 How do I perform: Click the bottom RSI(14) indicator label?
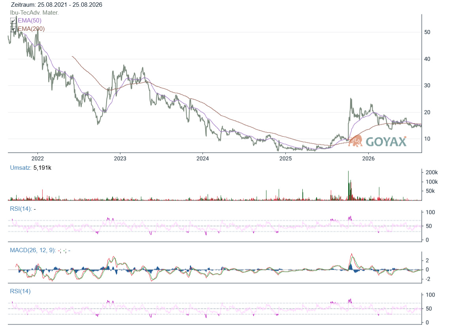pyautogui.click(x=20, y=291)
